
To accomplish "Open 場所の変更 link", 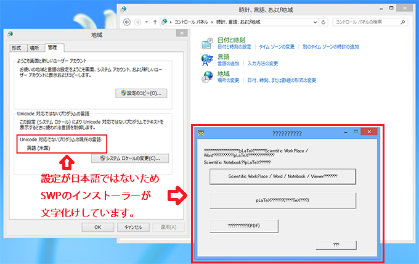I will coord(228,81).
